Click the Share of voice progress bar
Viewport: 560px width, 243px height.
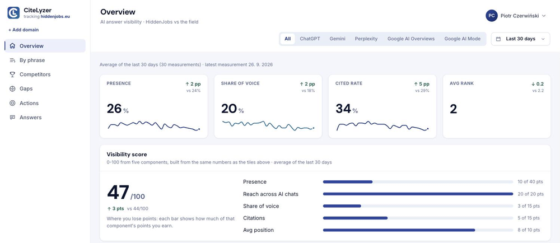coord(418,206)
